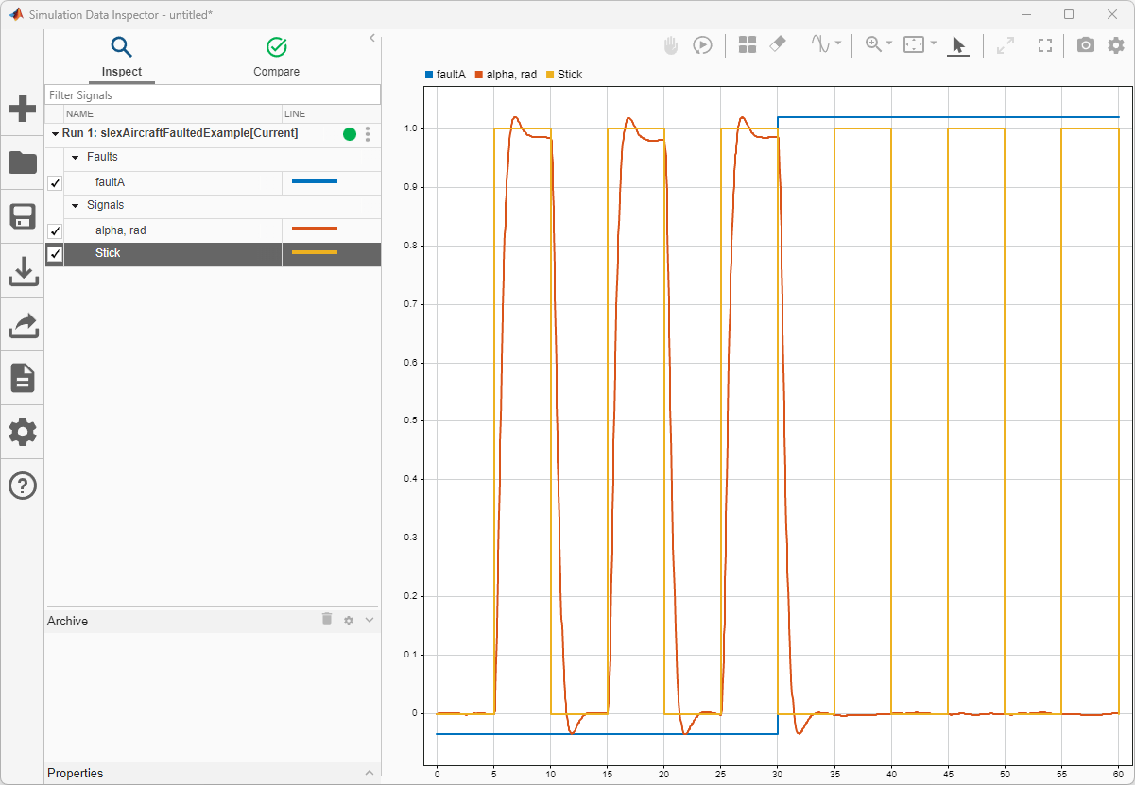
Task: Open visualization settings gear at top right
Action: click(x=1116, y=44)
